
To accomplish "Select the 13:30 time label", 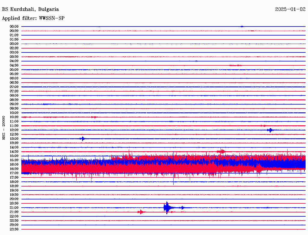I will coord(14,143).
